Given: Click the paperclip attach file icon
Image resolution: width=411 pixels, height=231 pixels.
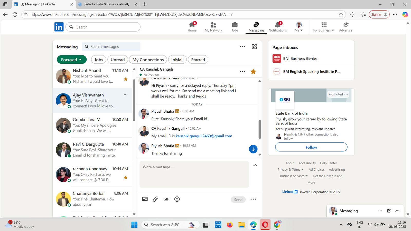Looking at the screenshot, I should pos(156,199).
